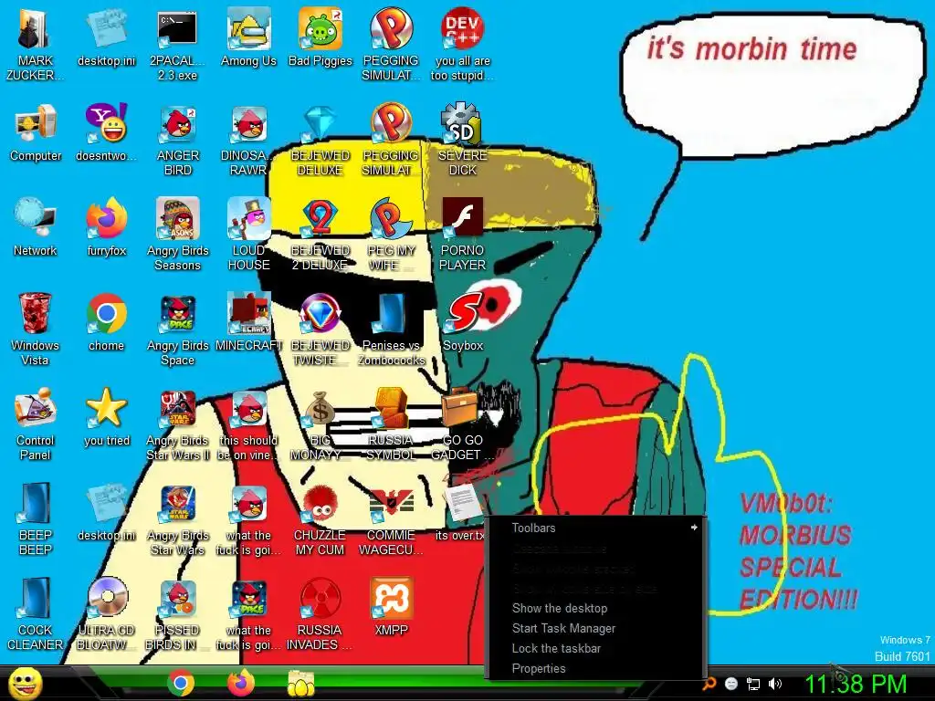Select Start Task Manager
Viewport: 935px width, 701px height.
point(596,628)
